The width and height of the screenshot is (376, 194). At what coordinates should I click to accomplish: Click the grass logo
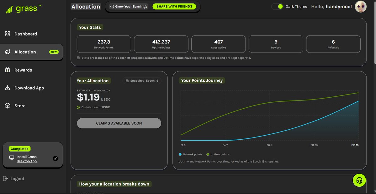(23, 9)
